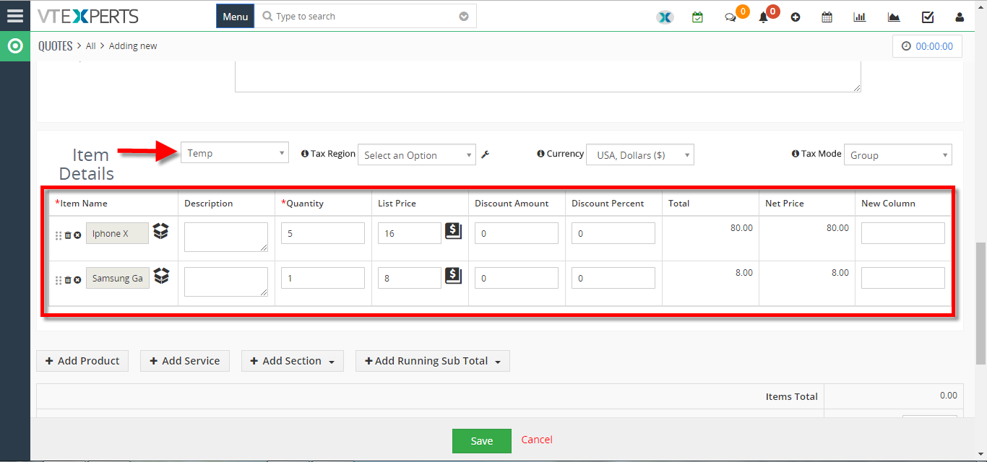Image resolution: width=987 pixels, height=462 pixels.
Task: Click the Tax Region info icon
Action: 305,154
